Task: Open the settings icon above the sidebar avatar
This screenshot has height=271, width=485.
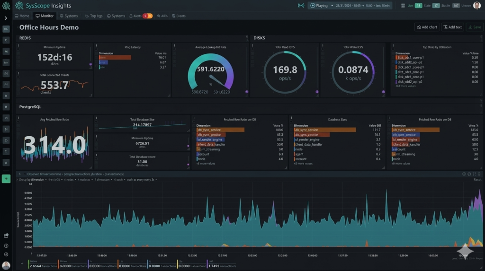Action: click(6, 254)
